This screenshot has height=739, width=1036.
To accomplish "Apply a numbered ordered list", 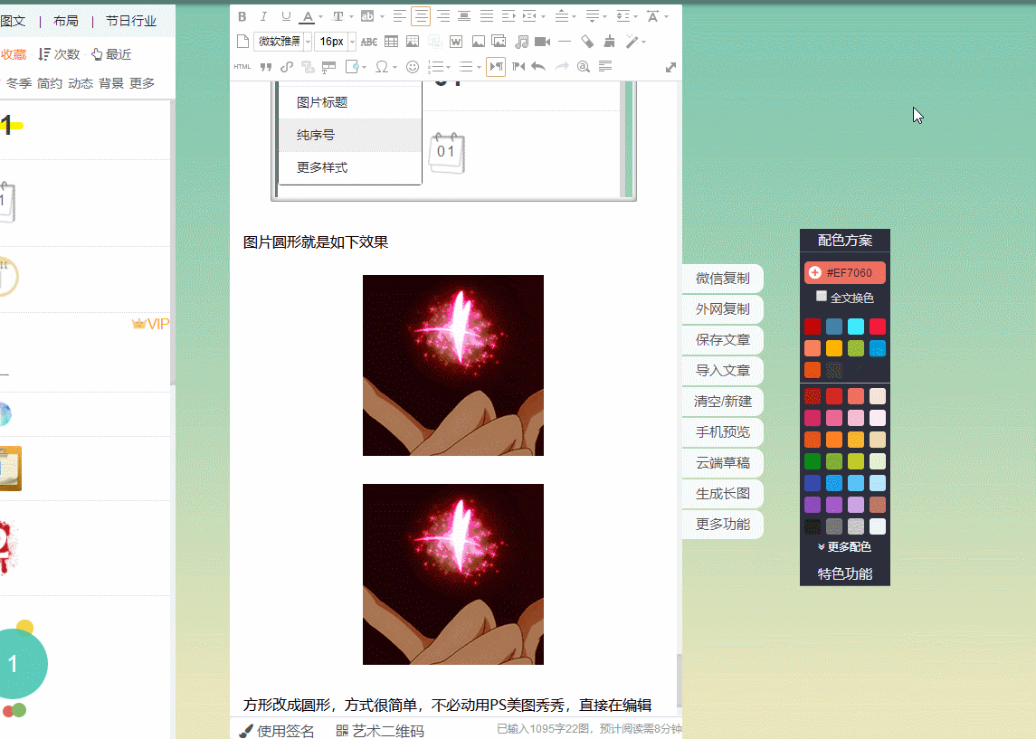I will point(435,67).
